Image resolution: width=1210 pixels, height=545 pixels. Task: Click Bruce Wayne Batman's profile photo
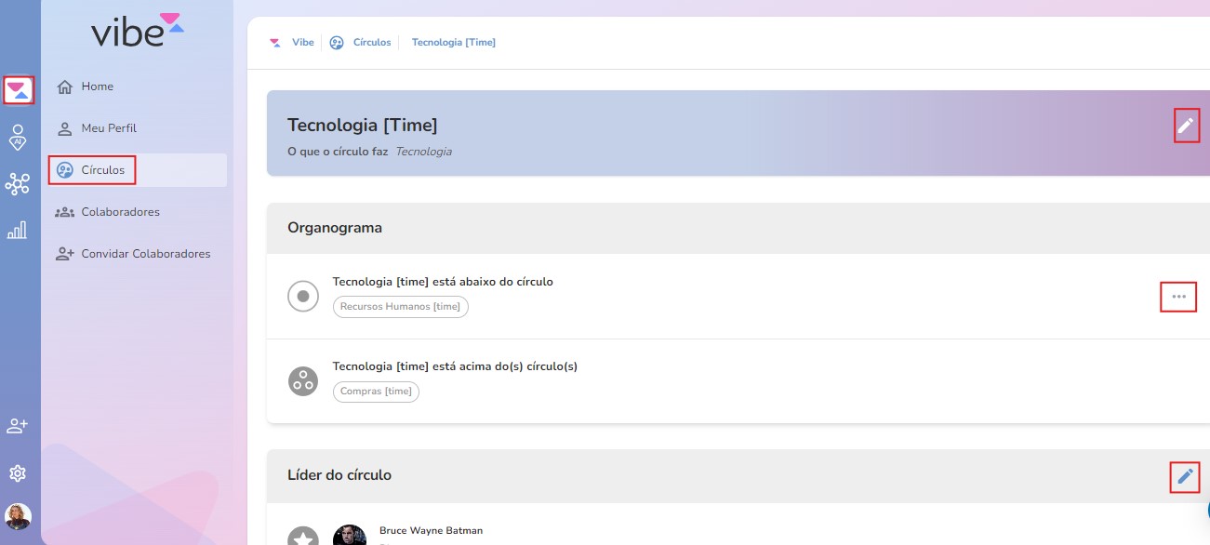(350, 535)
